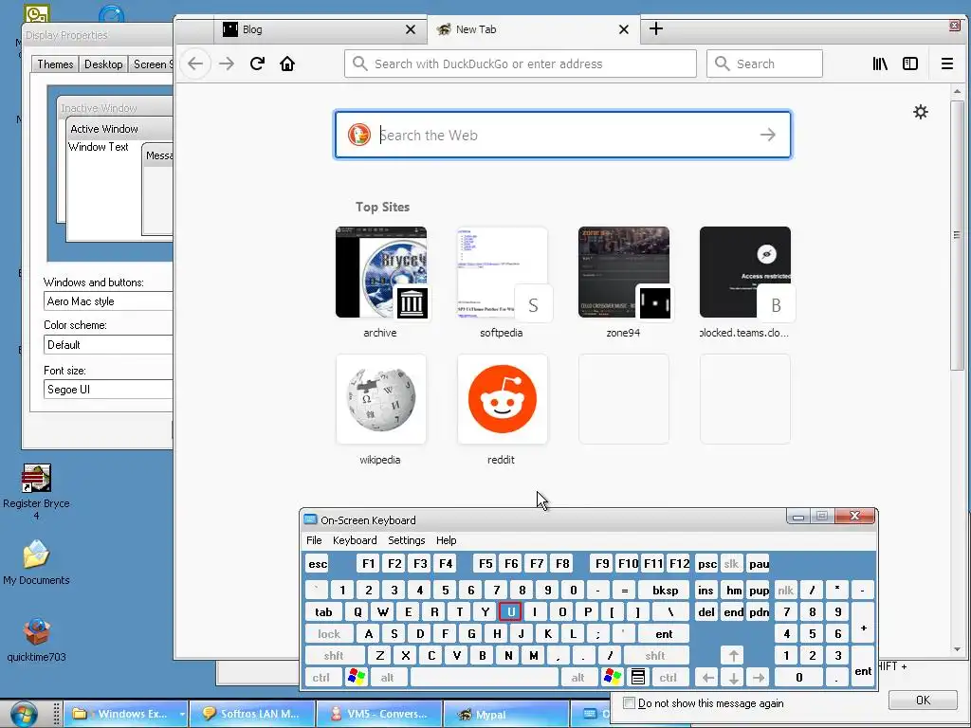
Task: Click the esc key on On-Screen Keyboard
Action: click(x=318, y=564)
